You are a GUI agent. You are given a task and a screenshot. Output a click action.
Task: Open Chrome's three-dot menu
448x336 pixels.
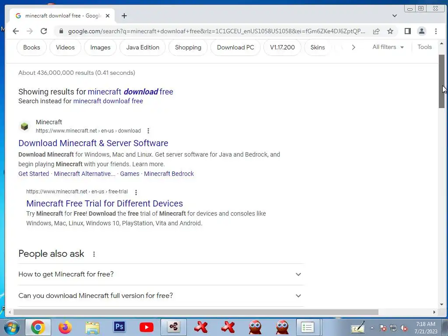436,31
